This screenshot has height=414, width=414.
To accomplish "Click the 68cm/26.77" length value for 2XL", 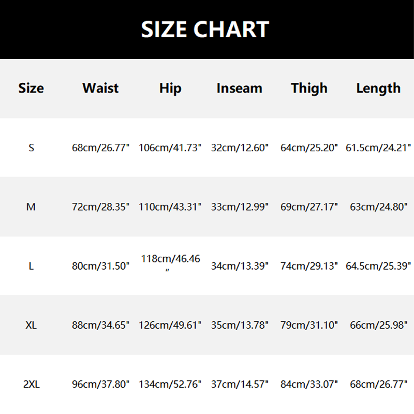I will 378,385.
